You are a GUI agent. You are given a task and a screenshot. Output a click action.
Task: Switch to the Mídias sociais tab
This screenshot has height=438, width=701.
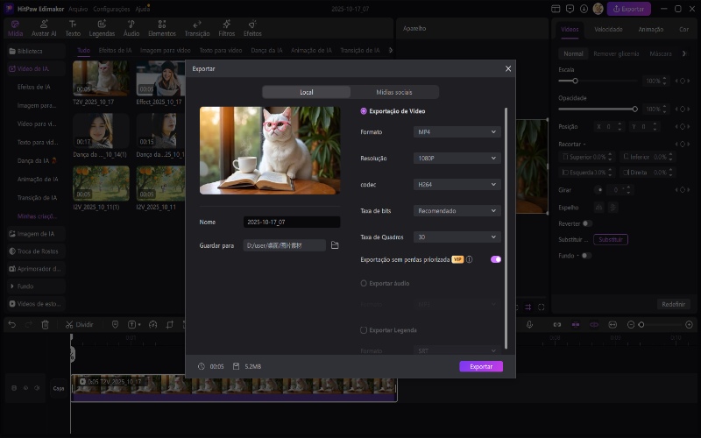394,92
